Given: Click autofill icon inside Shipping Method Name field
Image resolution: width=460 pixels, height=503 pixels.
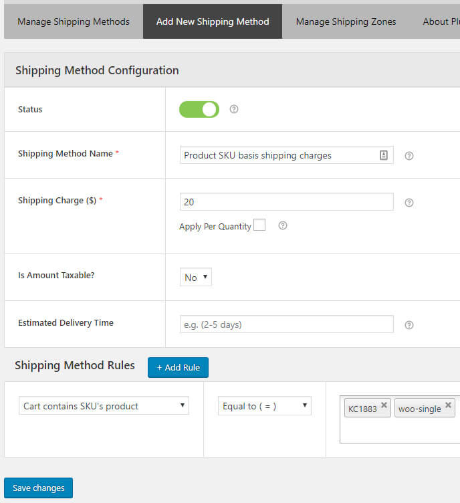Looking at the screenshot, I should pyautogui.click(x=384, y=155).
